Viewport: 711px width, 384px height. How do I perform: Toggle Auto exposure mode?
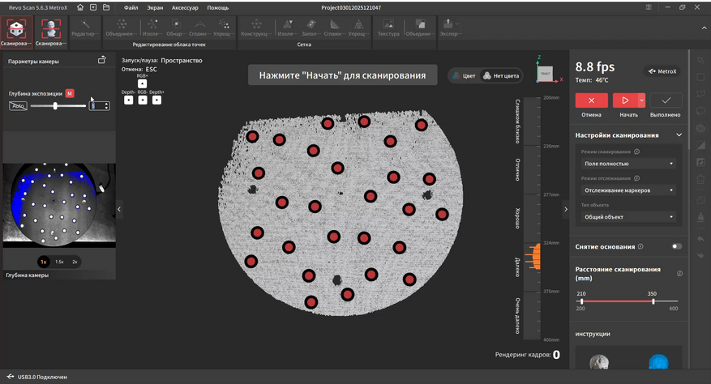pos(18,106)
